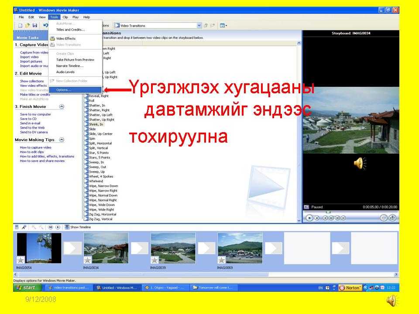Select the IMAG0039 clip thumbnail in storyboard
419x314 pixels.
tap(173, 248)
